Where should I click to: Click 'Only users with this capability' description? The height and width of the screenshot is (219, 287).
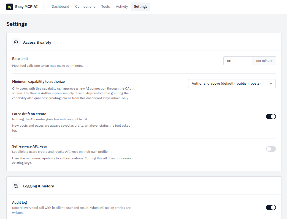click(73, 93)
